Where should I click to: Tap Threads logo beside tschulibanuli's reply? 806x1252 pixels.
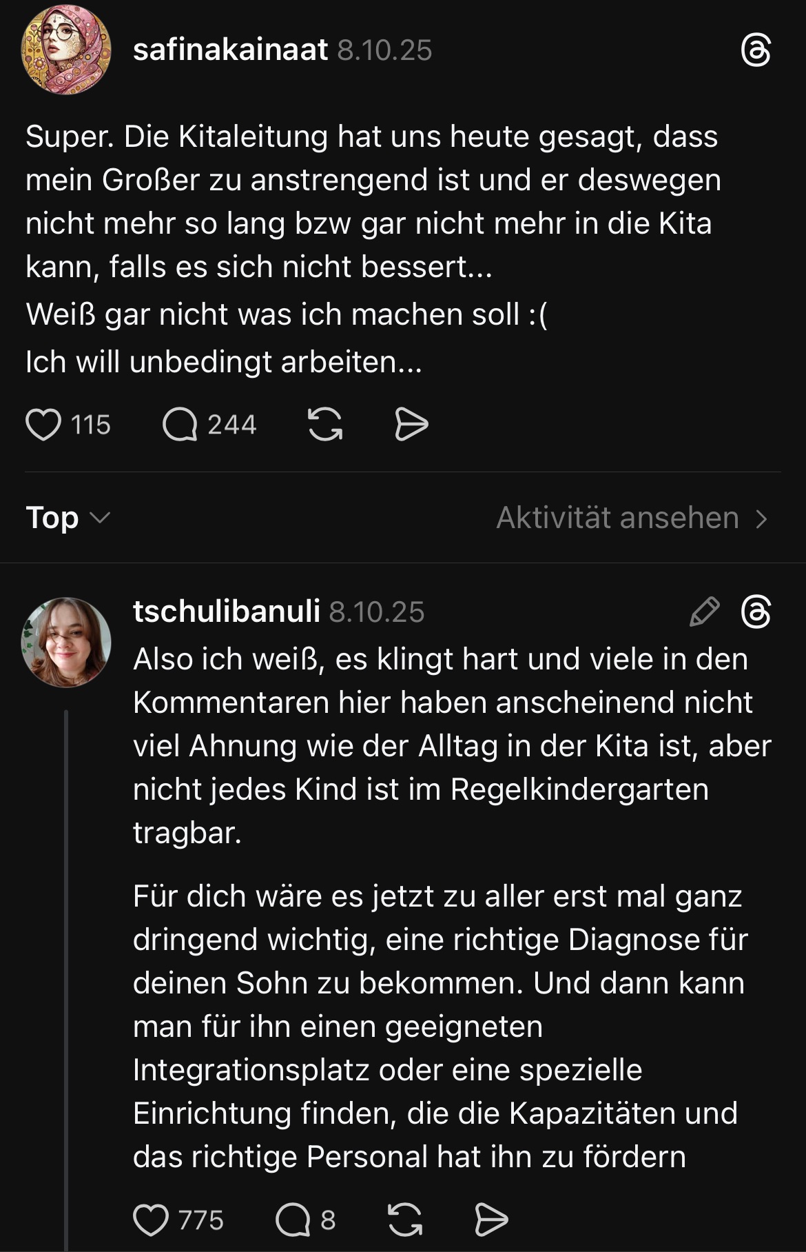pos(756,612)
